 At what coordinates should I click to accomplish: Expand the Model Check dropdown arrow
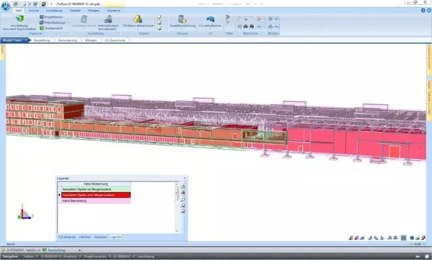click(x=26, y=40)
